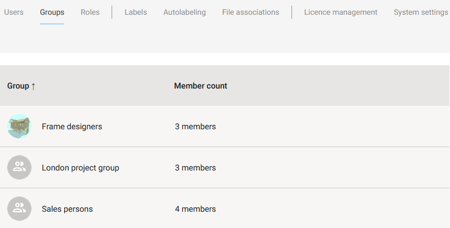Go to the Autolabeling tab
This screenshot has height=228, width=450.
184,12
